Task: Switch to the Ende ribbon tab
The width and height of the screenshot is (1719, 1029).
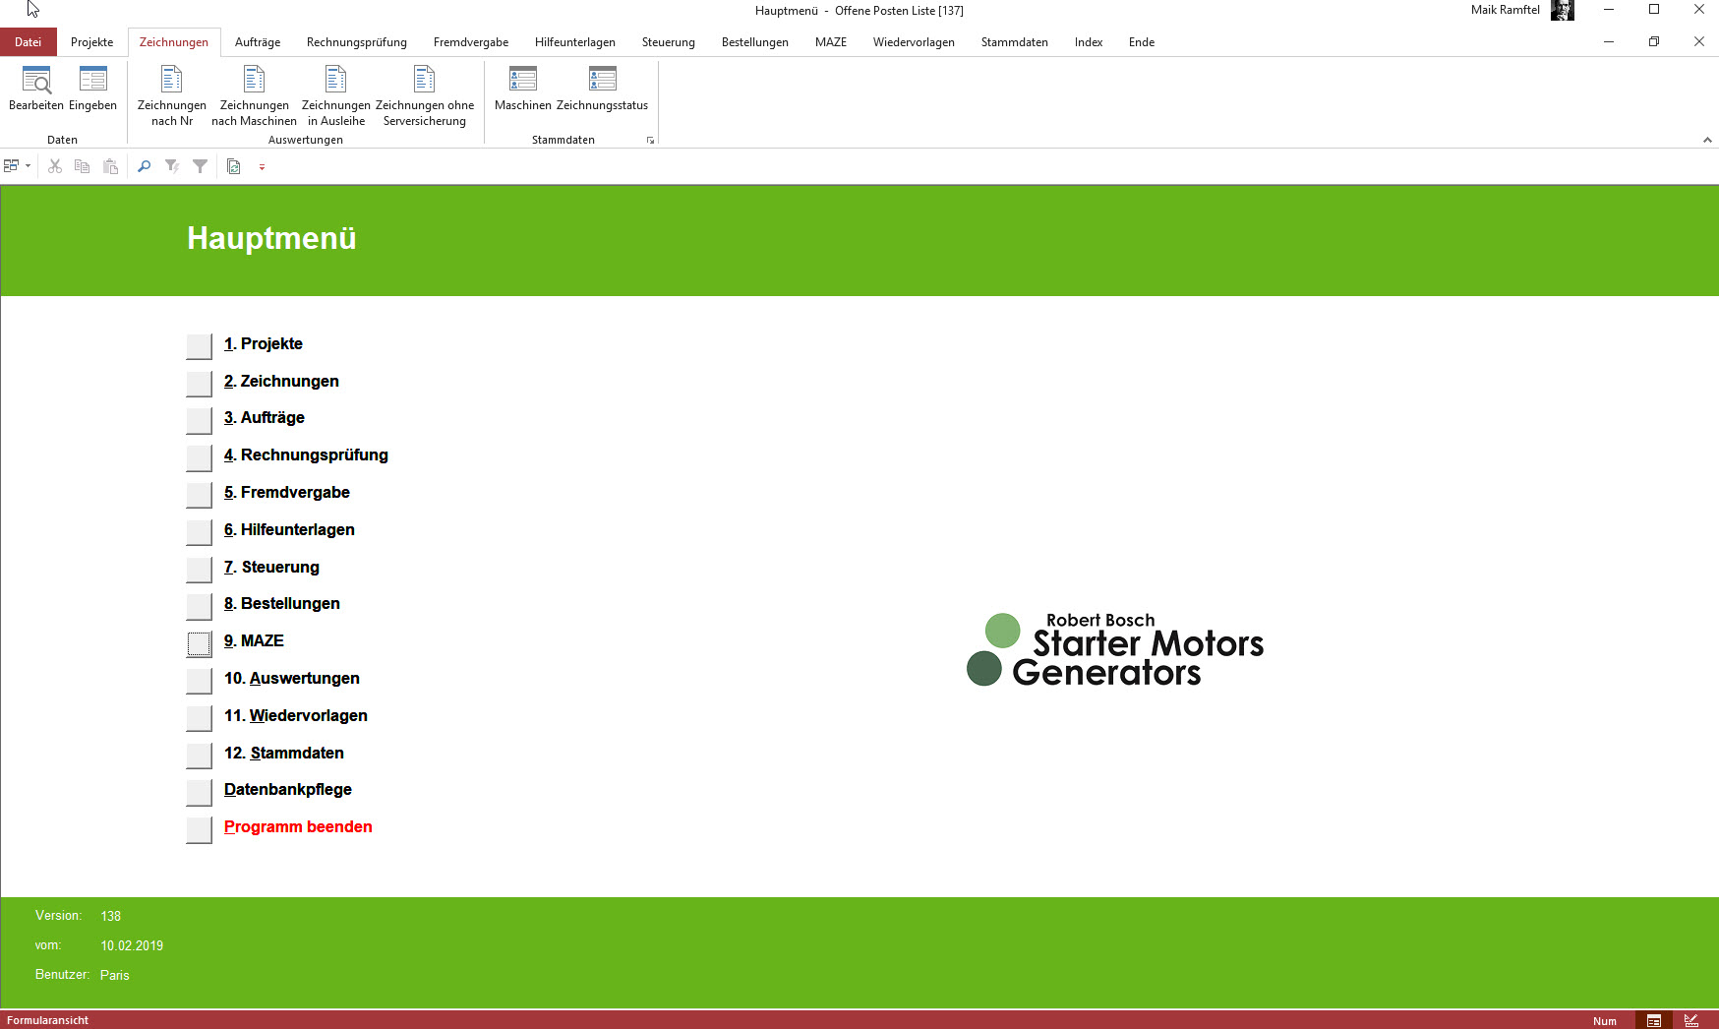Action: click(1142, 42)
